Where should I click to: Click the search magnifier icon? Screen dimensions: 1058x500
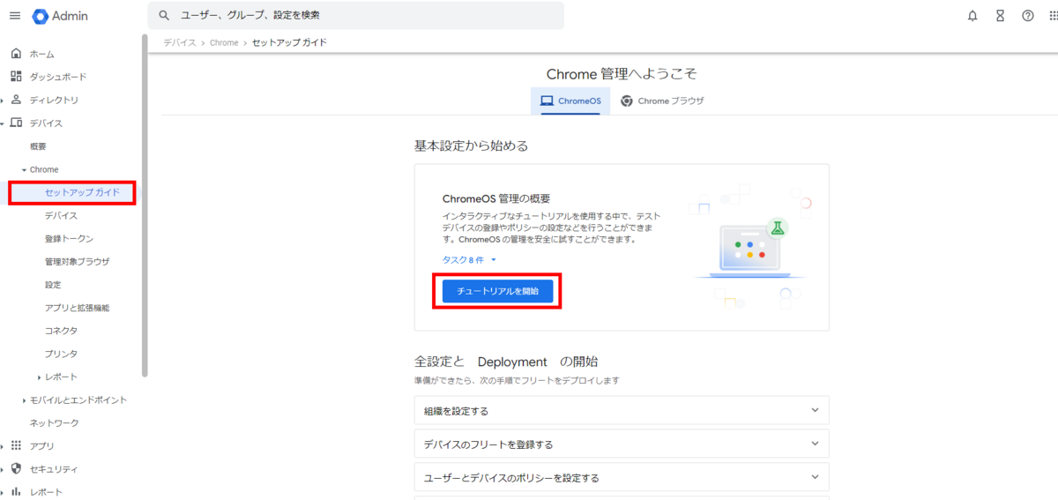pyautogui.click(x=164, y=16)
